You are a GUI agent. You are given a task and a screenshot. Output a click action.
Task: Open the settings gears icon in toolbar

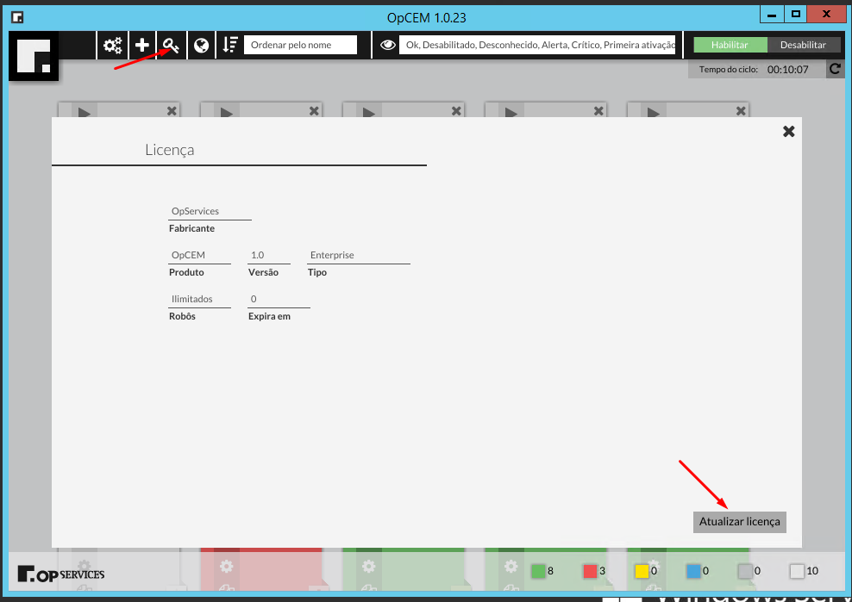[113, 46]
